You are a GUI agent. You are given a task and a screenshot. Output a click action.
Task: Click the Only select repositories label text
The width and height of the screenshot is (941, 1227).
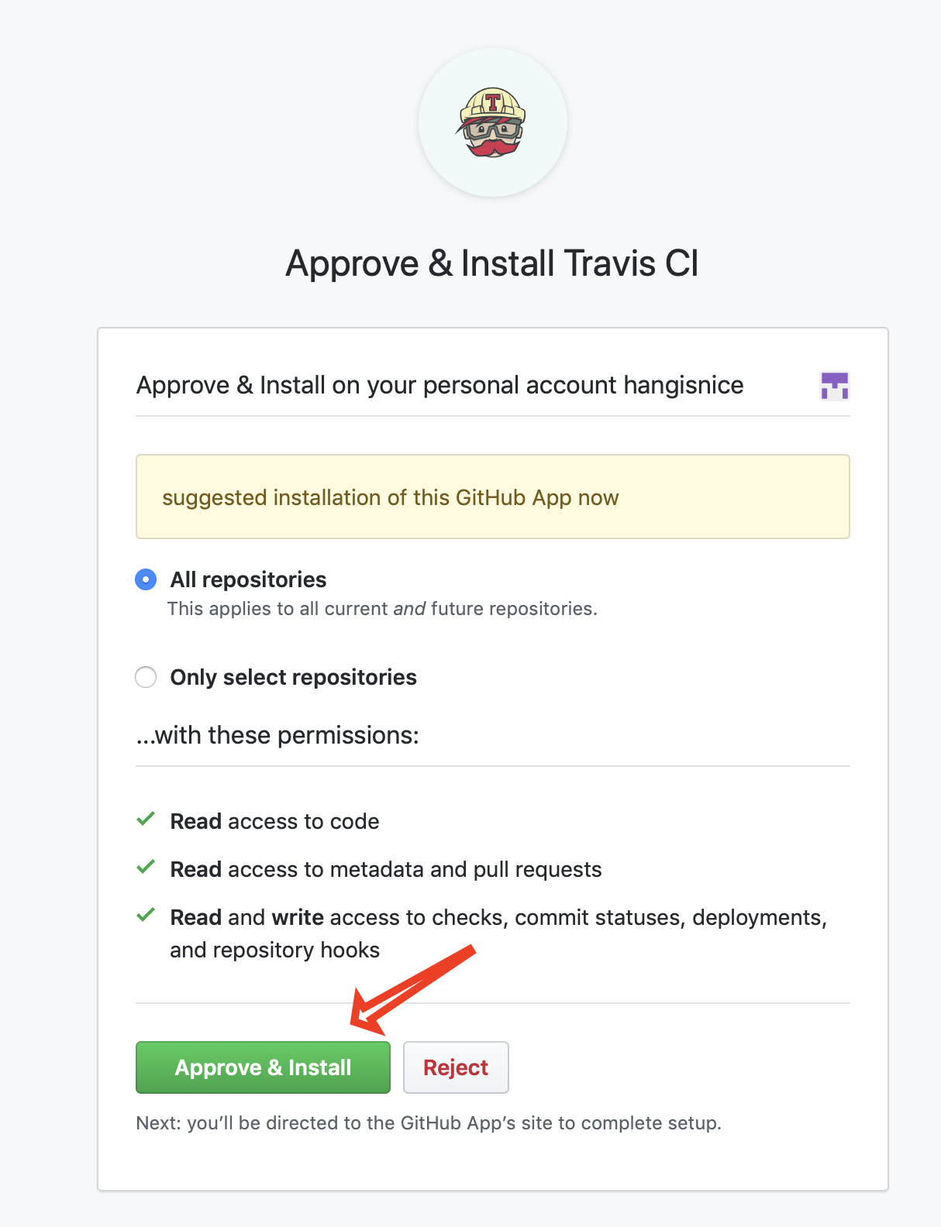coord(293,677)
